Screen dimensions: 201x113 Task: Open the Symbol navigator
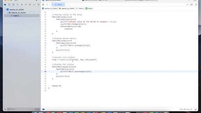coord(13,5)
